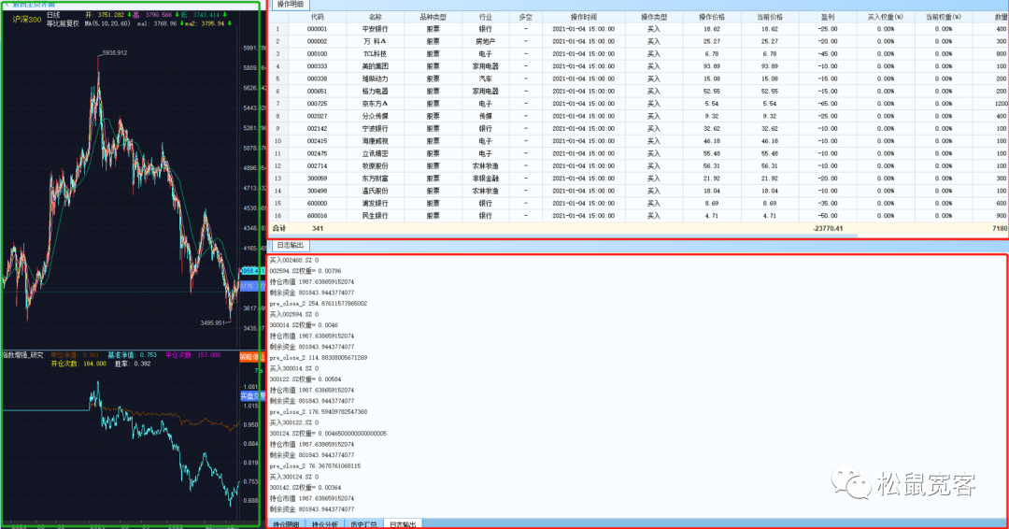Click the 开仓次数 184.000 readout

pos(78,364)
